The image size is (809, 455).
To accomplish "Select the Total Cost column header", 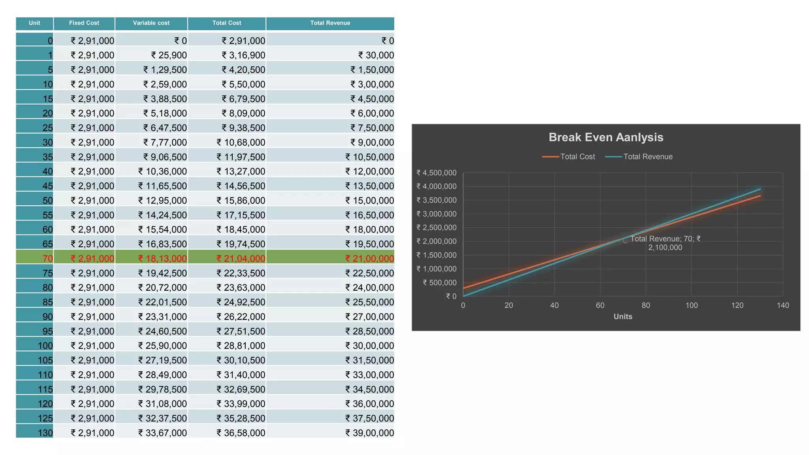I will [227, 23].
